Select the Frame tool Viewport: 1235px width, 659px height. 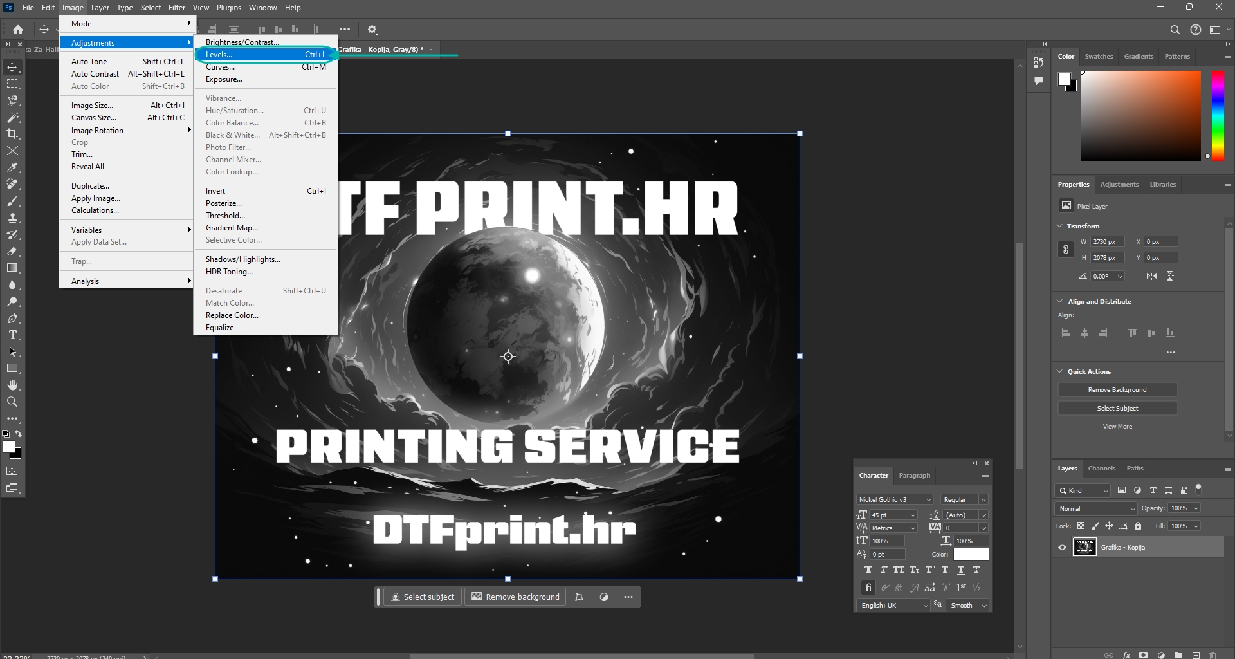click(x=12, y=151)
